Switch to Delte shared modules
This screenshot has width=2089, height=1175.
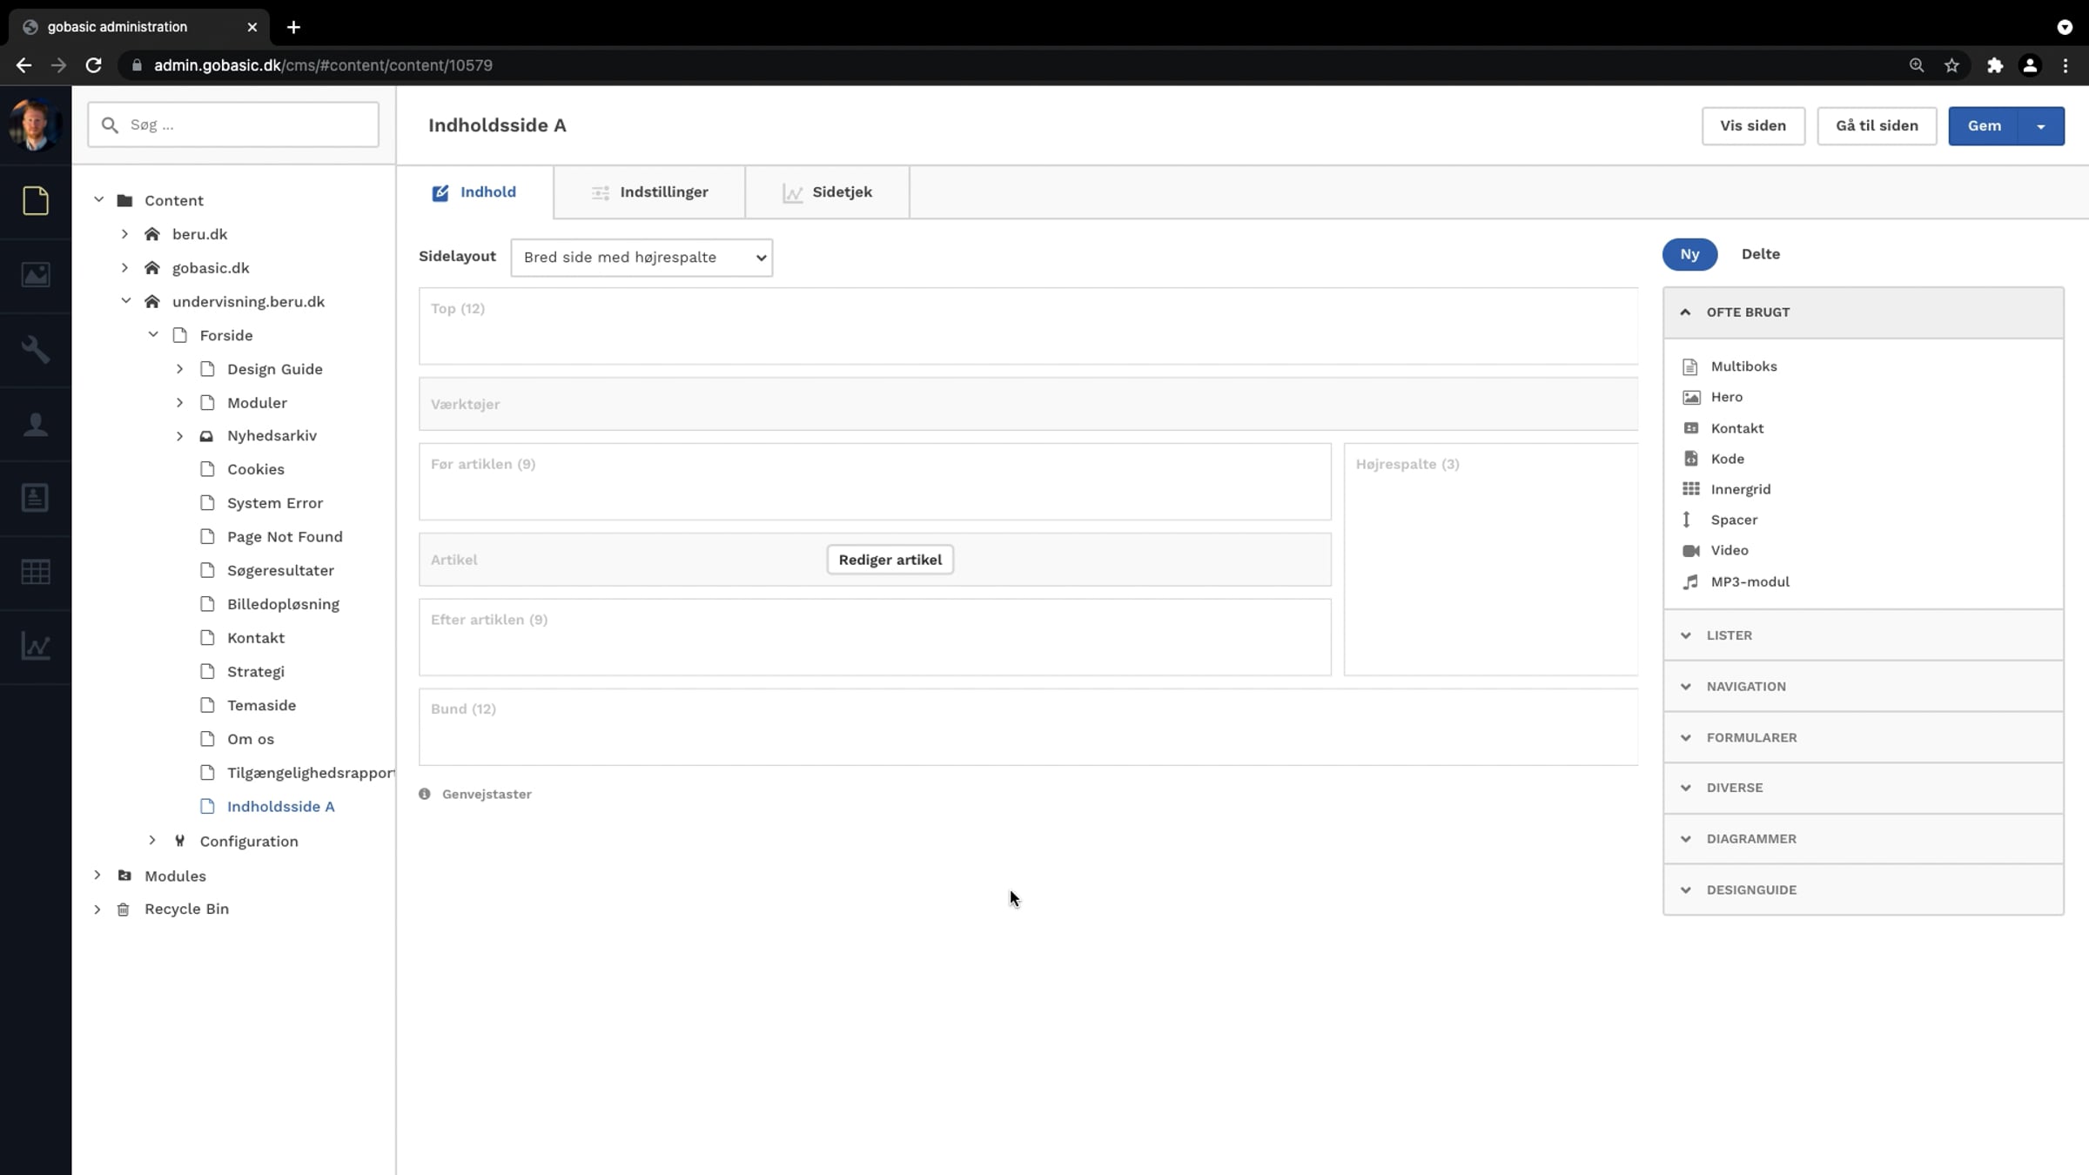(1760, 254)
